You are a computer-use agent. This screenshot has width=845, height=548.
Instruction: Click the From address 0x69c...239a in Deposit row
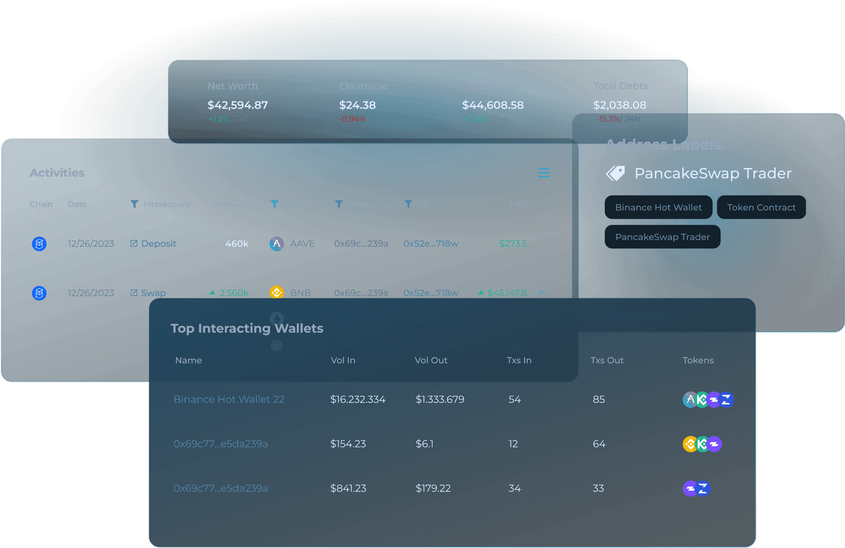(x=361, y=244)
